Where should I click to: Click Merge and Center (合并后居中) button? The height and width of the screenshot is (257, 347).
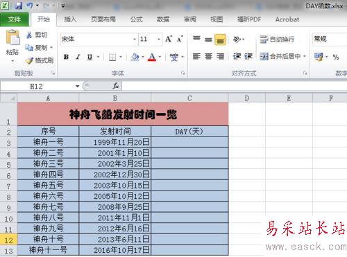[x=280, y=56]
